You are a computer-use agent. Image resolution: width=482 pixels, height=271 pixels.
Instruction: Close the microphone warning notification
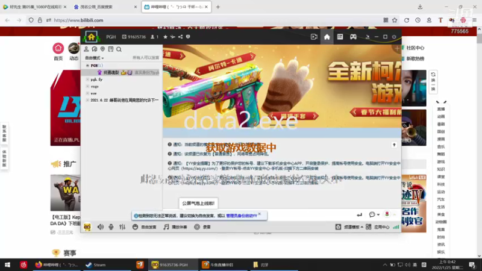(x=260, y=214)
